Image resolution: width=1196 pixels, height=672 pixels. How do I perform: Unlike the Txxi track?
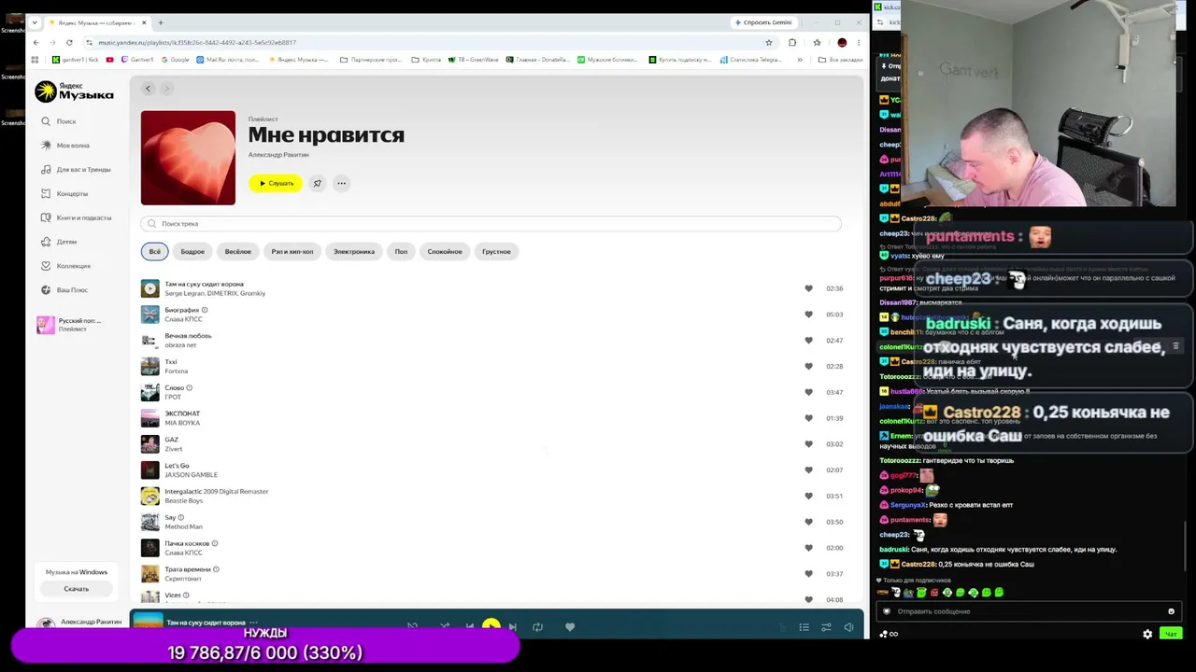(x=808, y=366)
